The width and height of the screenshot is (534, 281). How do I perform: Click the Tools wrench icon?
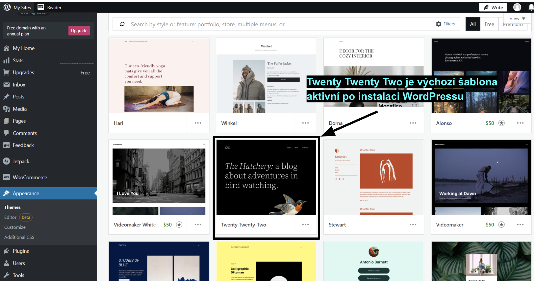coord(6,275)
